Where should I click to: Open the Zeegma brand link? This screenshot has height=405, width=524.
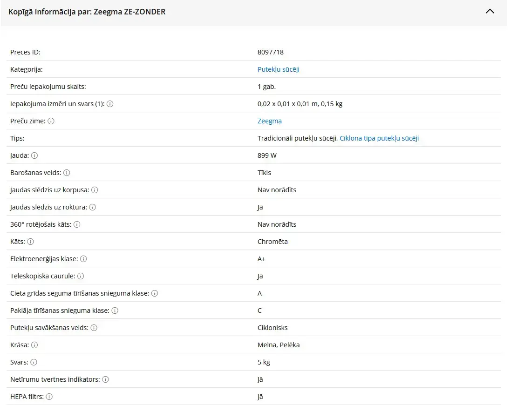269,121
